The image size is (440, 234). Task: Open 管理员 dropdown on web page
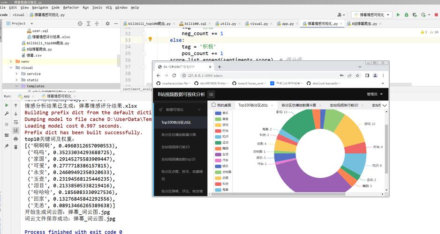point(375,95)
